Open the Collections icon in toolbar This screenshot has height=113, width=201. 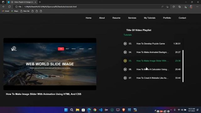click(179, 7)
